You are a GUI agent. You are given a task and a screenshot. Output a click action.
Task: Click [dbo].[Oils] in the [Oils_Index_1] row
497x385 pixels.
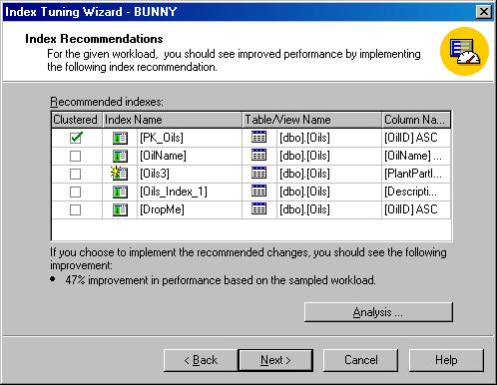[x=304, y=192]
